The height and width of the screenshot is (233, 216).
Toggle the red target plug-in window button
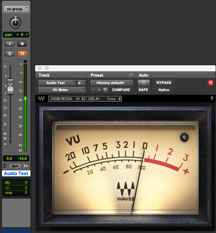(211, 82)
